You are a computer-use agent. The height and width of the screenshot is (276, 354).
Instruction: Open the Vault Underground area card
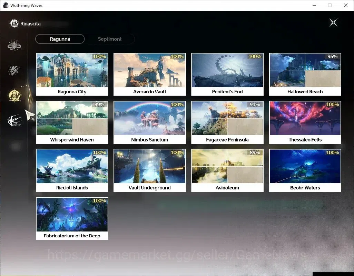[x=150, y=170]
